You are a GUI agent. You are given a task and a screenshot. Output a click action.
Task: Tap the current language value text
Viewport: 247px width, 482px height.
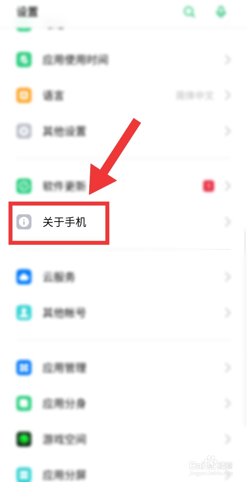(195, 95)
